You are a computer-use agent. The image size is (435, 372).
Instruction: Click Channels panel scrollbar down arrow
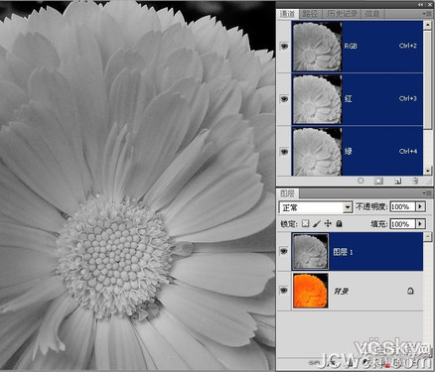pos(428,171)
